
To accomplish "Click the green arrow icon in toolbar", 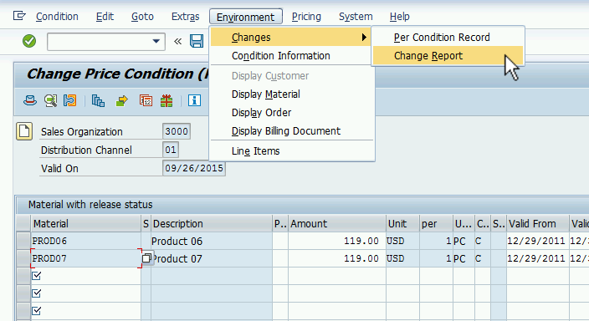I will click(121, 100).
